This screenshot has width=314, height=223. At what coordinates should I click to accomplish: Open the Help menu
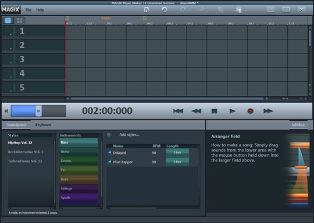point(40,10)
